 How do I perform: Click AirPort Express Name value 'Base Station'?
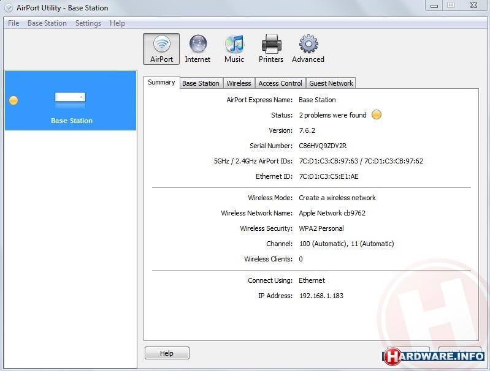click(317, 100)
